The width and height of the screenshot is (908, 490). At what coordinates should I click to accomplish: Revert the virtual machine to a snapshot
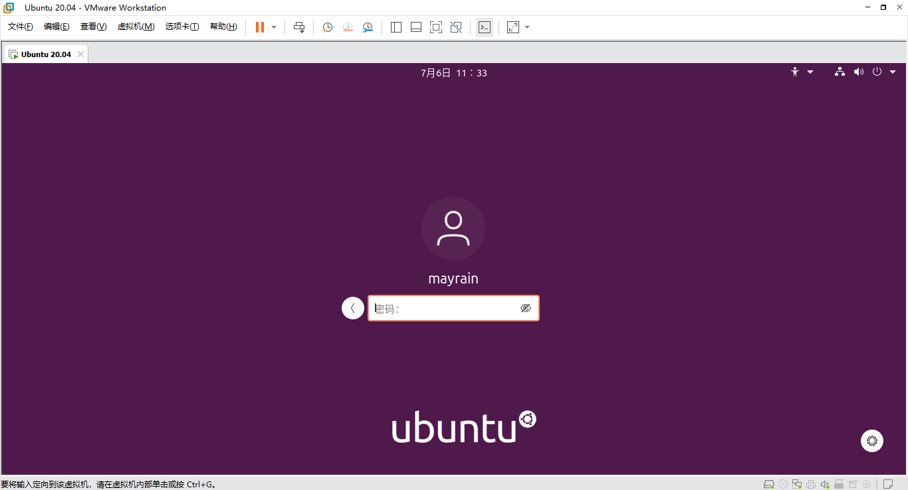tap(348, 27)
